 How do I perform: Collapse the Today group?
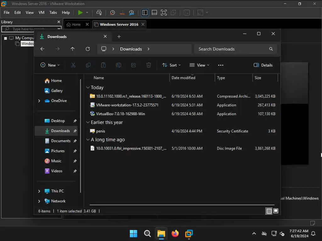pyautogui.click(x=88, y=88)
